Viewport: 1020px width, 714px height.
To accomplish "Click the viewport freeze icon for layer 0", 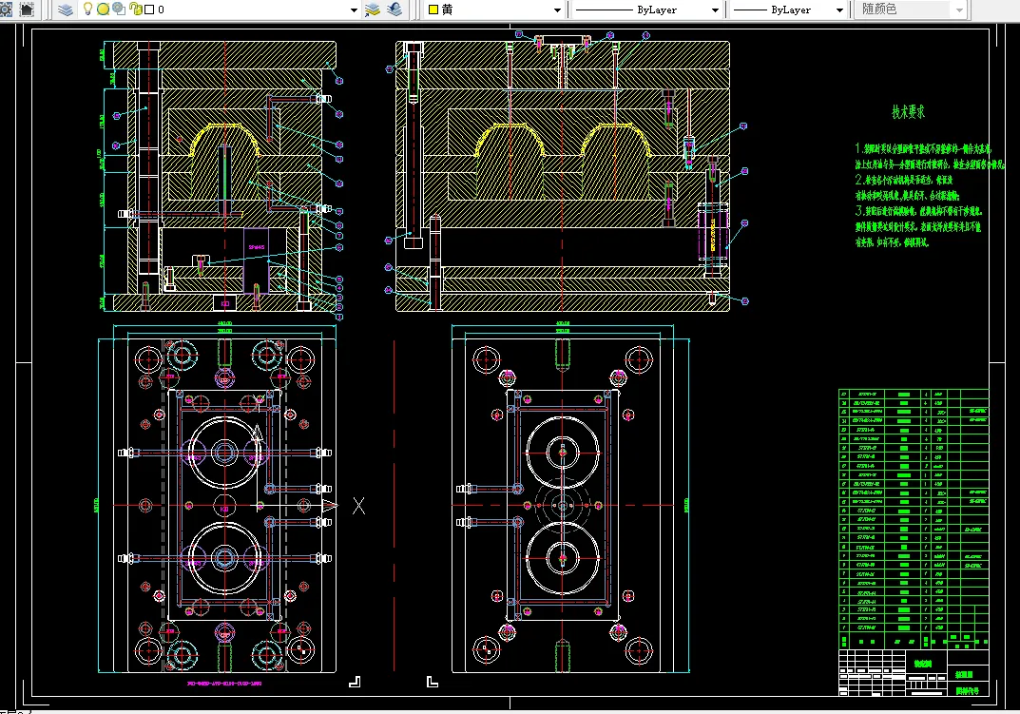I will click(x=118, y=10).
